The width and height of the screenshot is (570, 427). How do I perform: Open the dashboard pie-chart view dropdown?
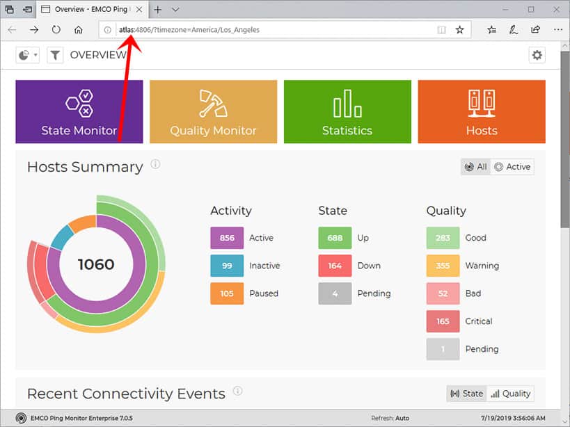27,55
